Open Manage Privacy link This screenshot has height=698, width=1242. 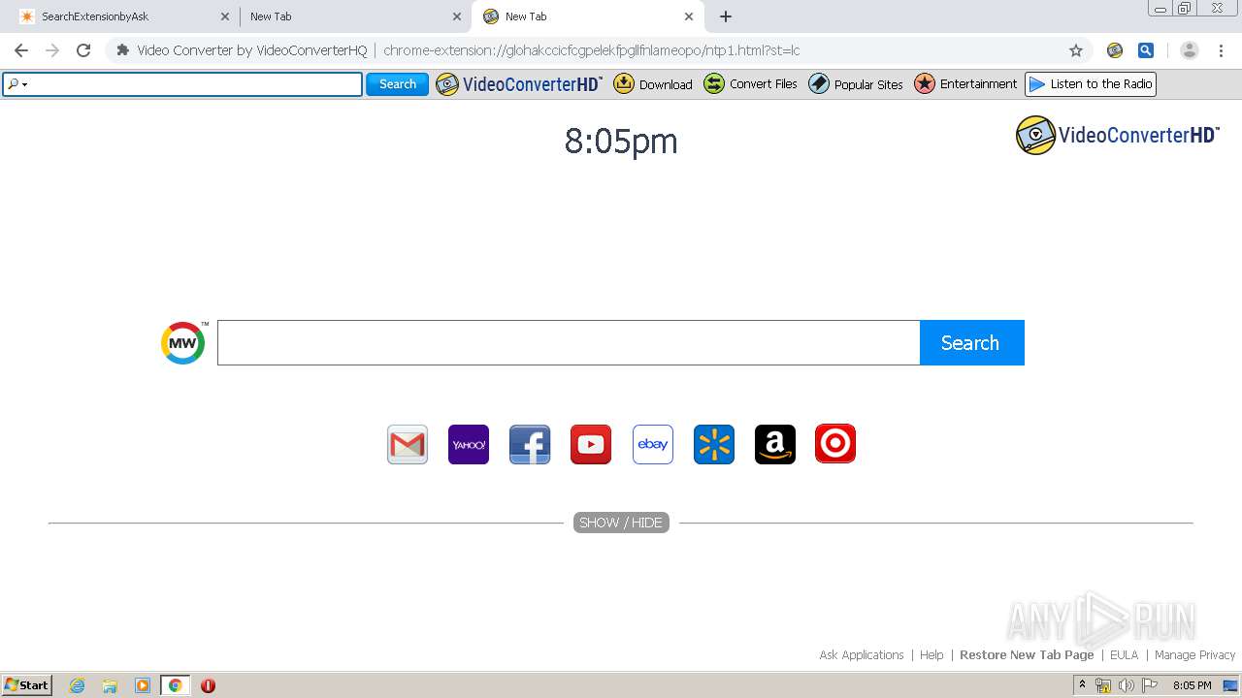pos(1194,655)
